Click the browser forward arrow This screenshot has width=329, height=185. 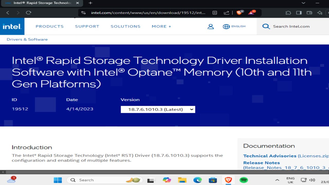click(x=18, y=13)
